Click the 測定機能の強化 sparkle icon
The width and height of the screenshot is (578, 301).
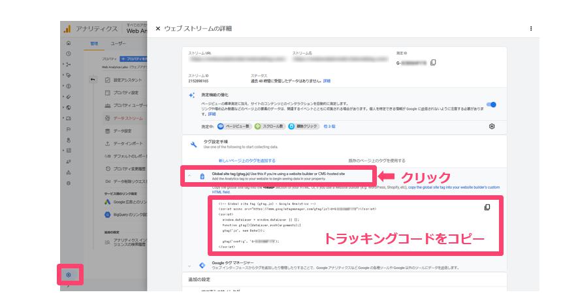(x=191, y=95)
